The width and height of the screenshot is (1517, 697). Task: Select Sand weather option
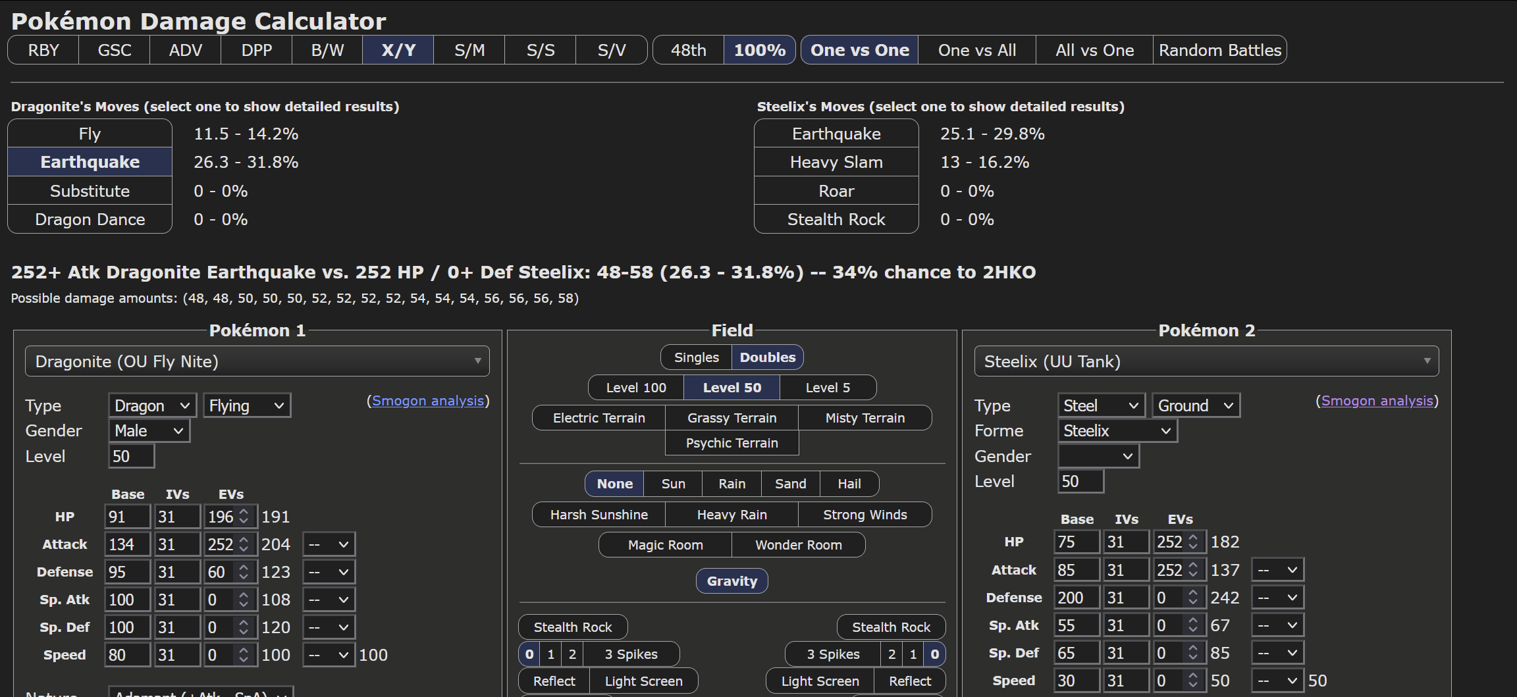click(x=790, y=484)
